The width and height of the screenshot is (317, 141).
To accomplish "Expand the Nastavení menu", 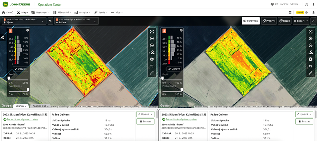I will coord(41,13).
